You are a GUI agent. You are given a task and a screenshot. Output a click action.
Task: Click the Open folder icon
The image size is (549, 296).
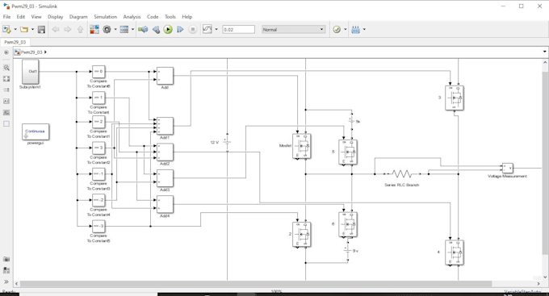pos(24,29)
